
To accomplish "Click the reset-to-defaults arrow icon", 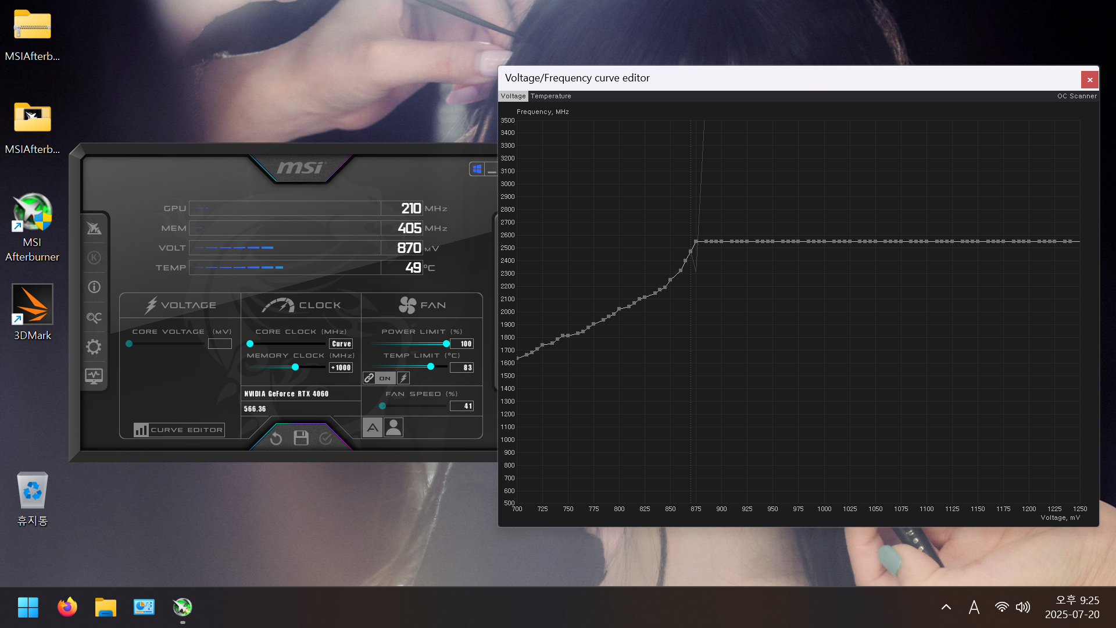I will [x=276, y=438].
